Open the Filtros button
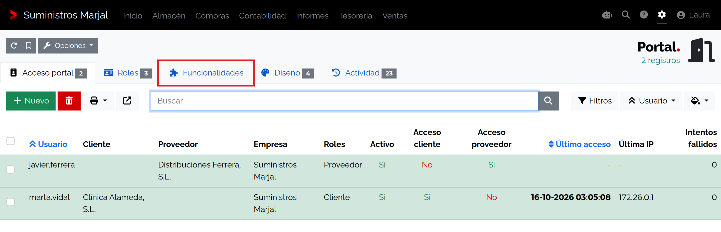The image size is (721, 232). coord(595,101)
